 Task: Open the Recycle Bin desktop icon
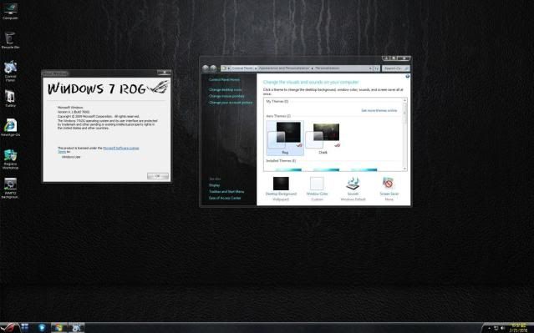click(x=10, y=40)
